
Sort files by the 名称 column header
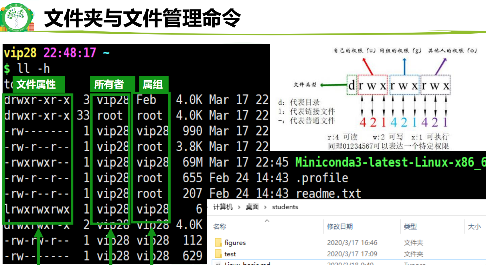click(220, 226)
